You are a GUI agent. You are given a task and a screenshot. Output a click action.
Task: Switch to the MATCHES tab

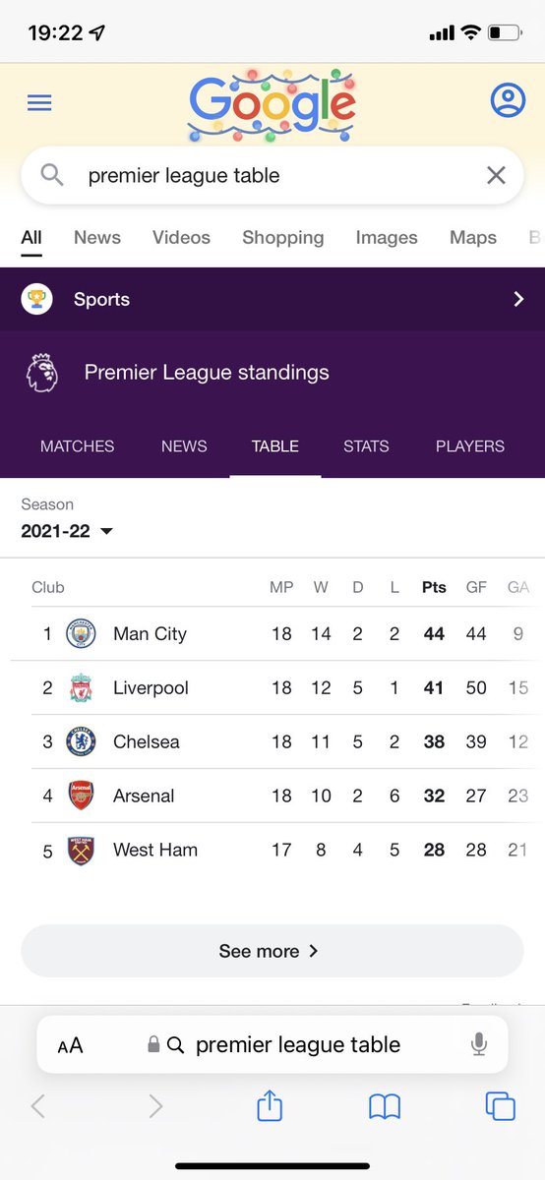(77, 445)
